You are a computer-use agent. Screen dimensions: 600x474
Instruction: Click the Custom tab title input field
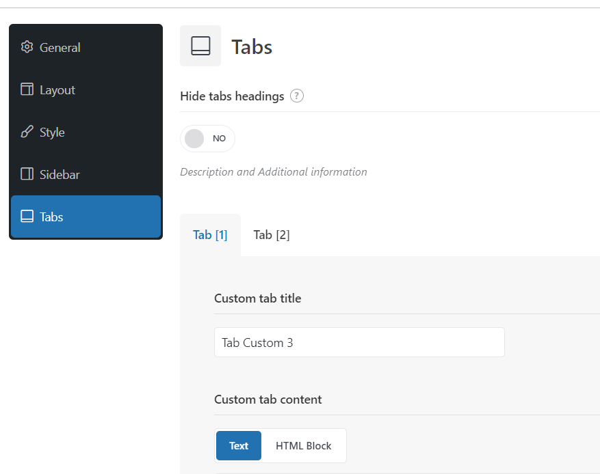coord(359,342)
